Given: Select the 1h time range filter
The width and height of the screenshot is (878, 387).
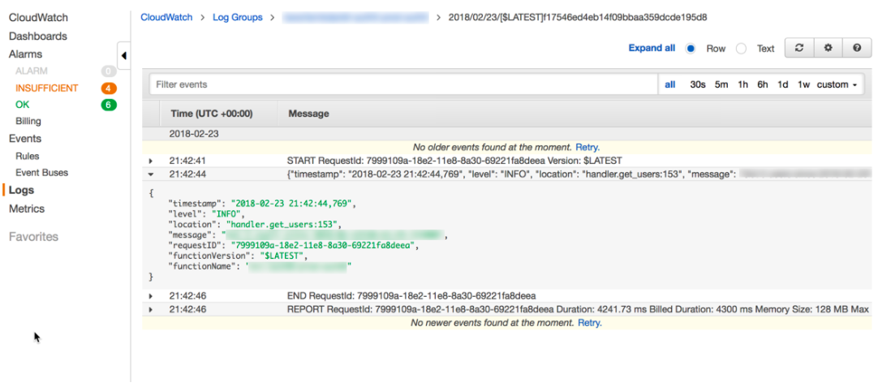Looking at the screenshot, I should [x=742, y=84].
